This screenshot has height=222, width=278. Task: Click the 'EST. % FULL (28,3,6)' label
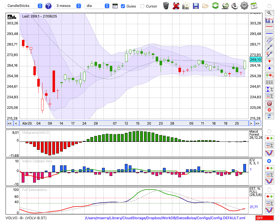[255, 192]
